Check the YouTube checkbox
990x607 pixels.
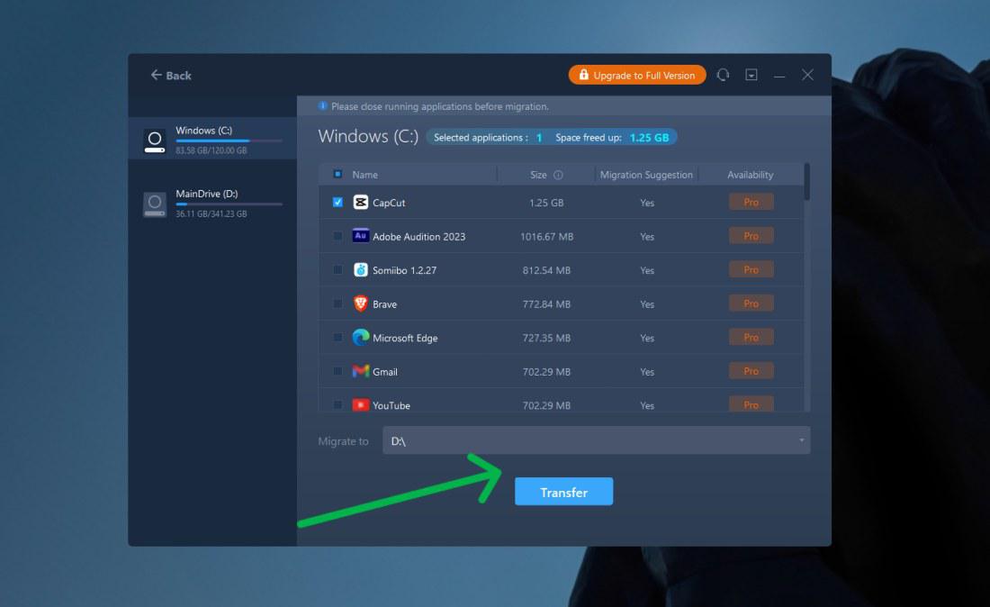(337, 405)
